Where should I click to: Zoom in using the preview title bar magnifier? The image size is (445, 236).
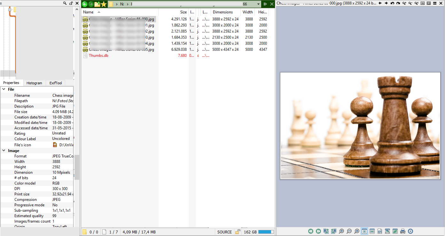tap(404, 3)
